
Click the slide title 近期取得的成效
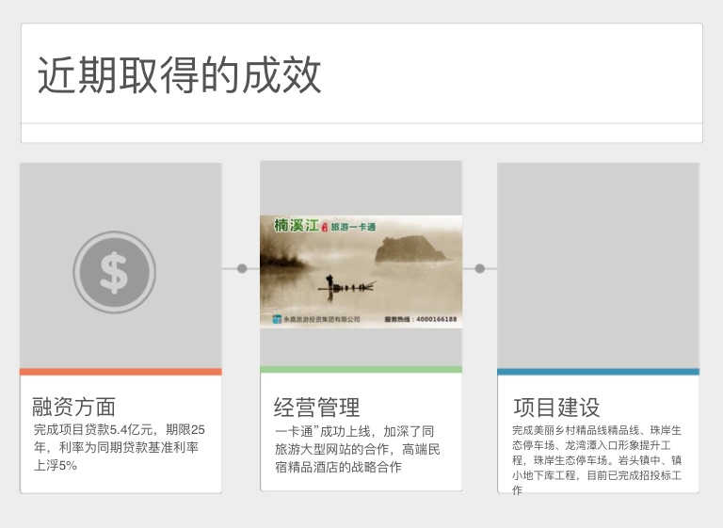tap(180, 75)
